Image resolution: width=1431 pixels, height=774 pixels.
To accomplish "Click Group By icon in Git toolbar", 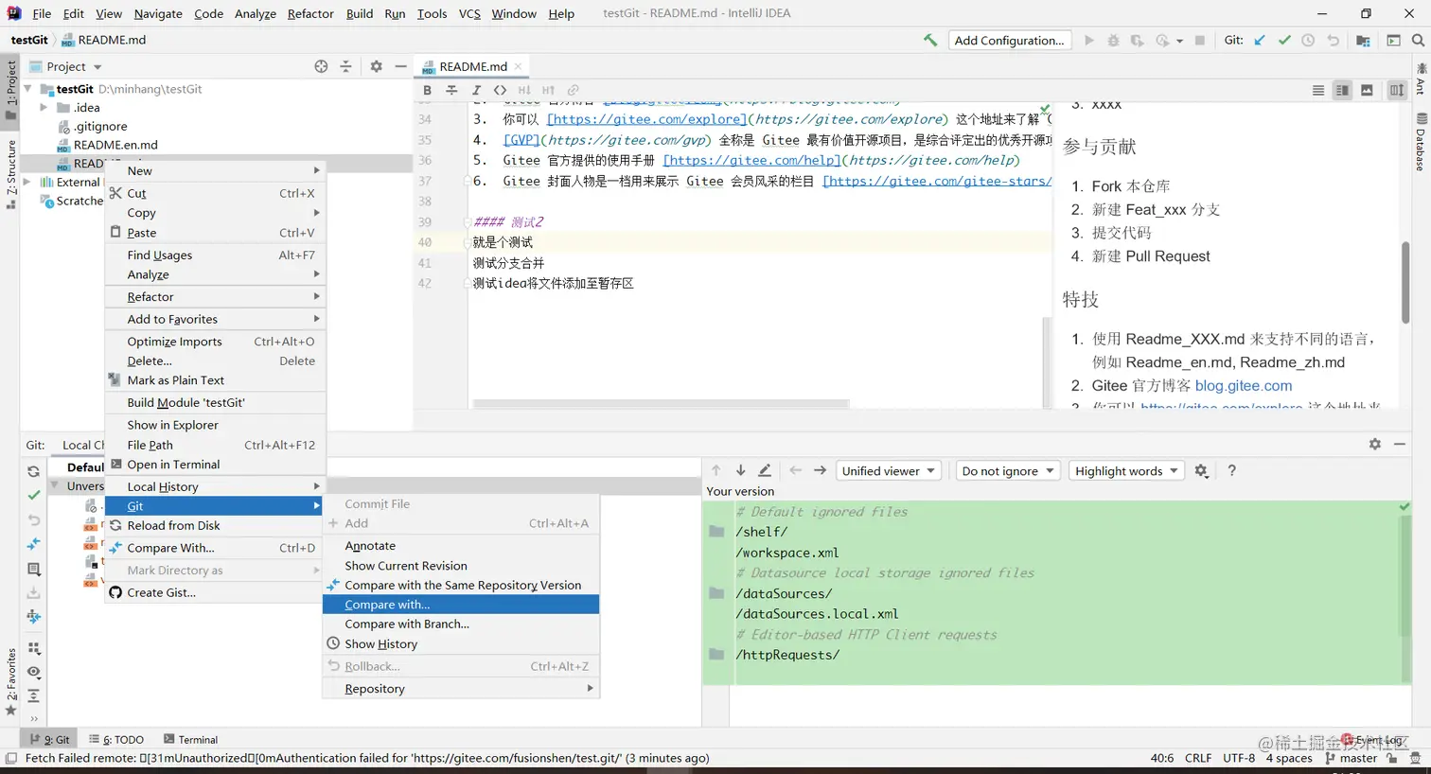I will (33, 648).
